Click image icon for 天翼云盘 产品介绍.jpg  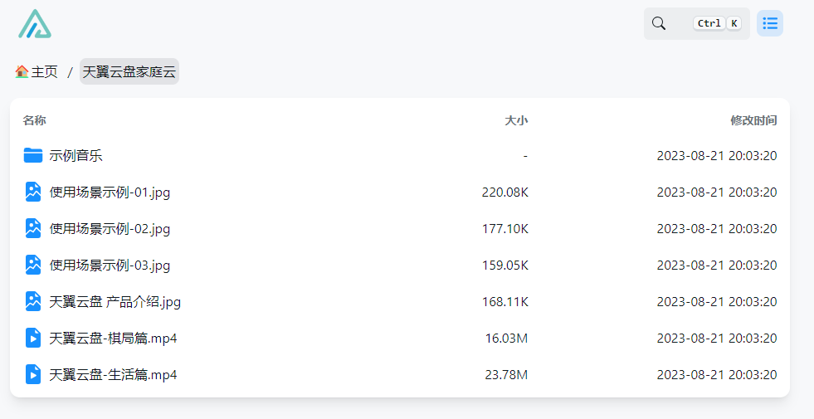33,301
